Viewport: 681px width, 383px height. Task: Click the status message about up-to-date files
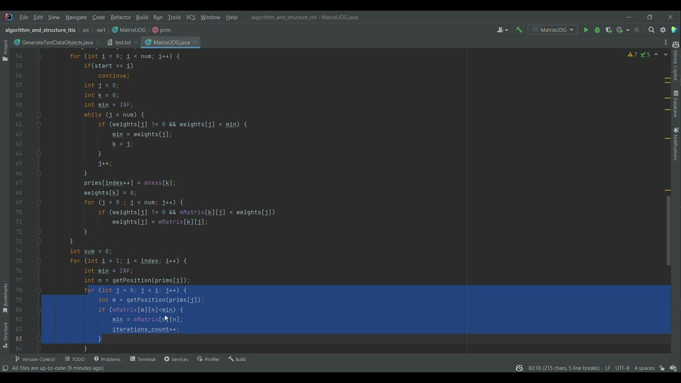click(57, 368)
